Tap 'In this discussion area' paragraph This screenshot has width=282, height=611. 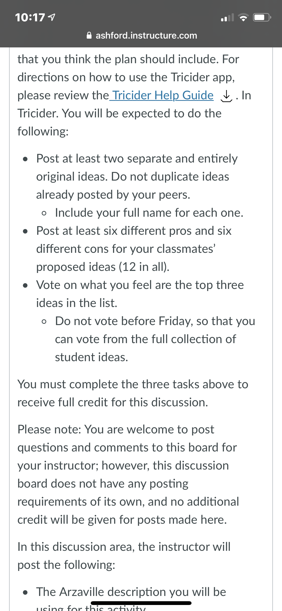tap(124, 556)
